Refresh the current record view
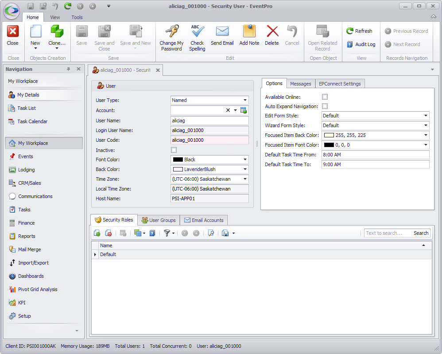Screen dimensions: 442x354 click(x=360, y=31)
